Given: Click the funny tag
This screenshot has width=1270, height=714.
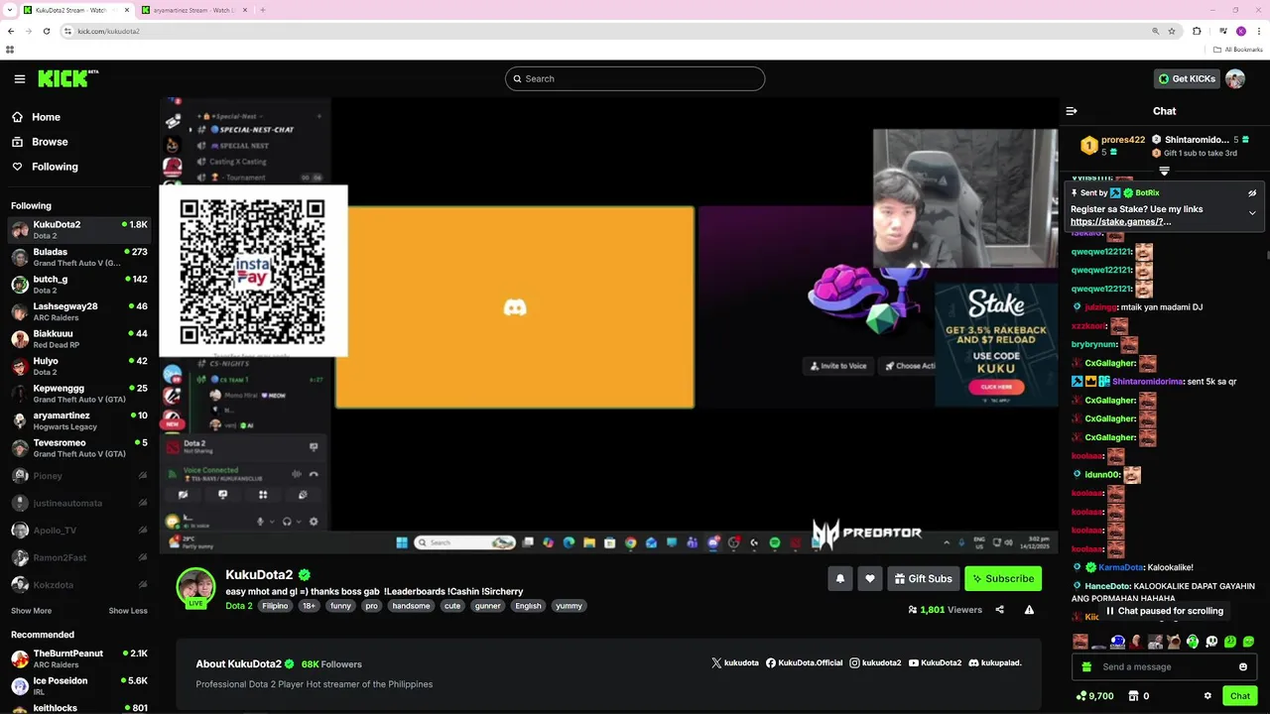Looking at the screenshot, I should (340, 606).
